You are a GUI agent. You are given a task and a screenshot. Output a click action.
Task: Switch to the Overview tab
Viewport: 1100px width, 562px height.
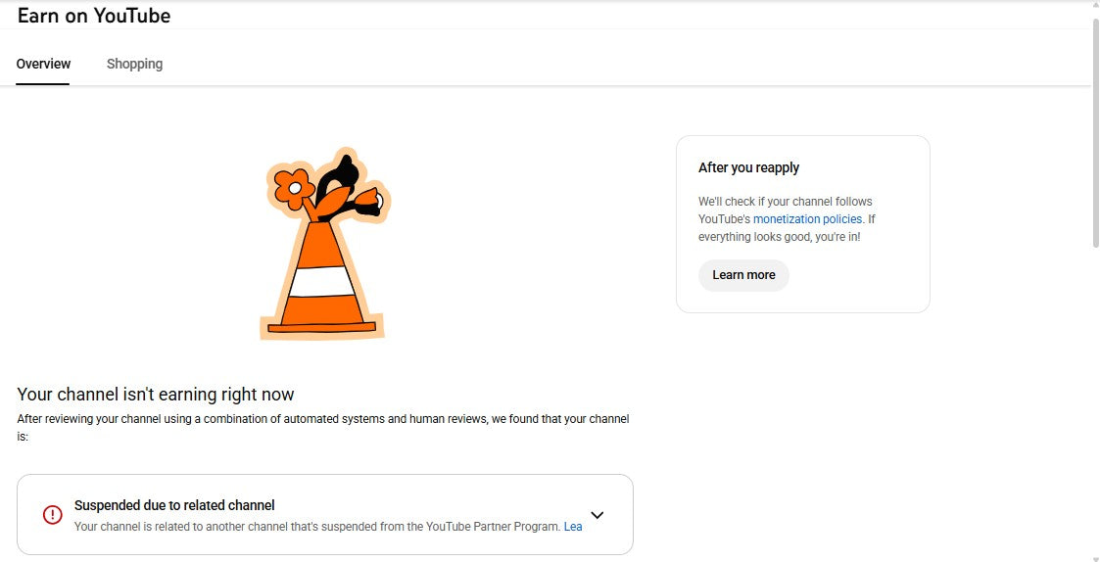[x=43, y=64]
